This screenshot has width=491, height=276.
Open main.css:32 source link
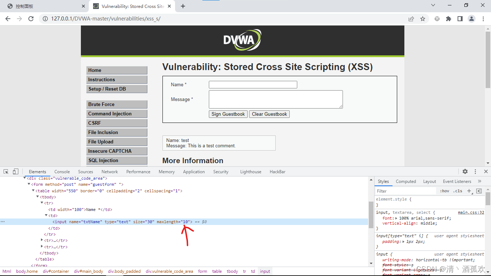tap(471, 212)
